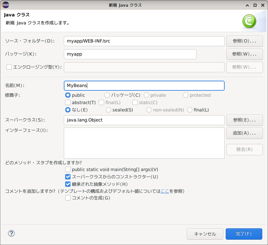268x245 pixels.
Task: Select the private modifier radio button
Action: click(146, 95)
